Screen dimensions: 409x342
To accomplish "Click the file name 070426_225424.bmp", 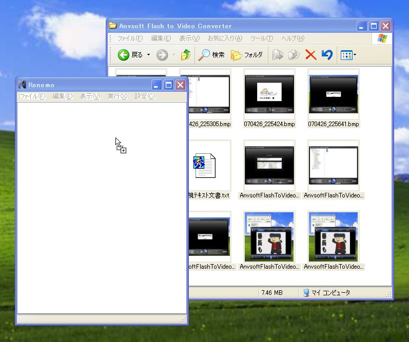I will [x=269, y=124].
